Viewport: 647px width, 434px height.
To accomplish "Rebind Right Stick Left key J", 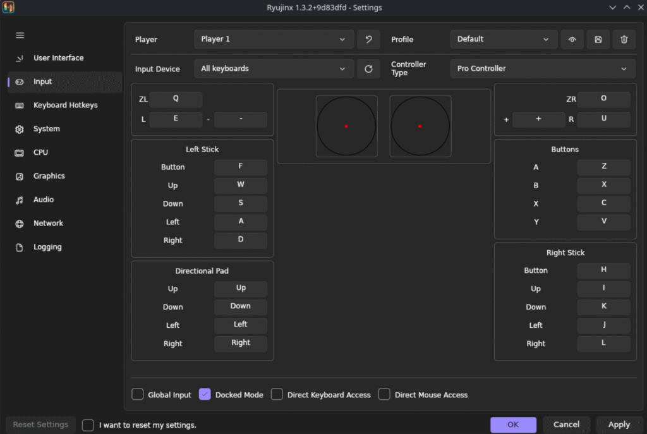I will tap(603, 325).
